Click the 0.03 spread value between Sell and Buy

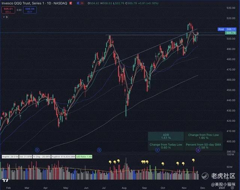pyautogui.click(x=19, y=10)
